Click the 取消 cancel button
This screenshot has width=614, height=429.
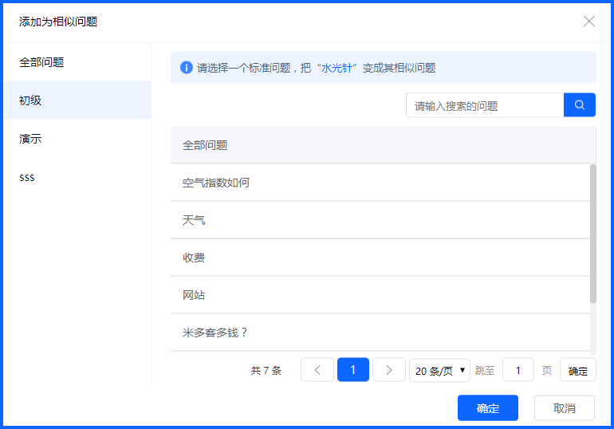[x=565, y=407]
